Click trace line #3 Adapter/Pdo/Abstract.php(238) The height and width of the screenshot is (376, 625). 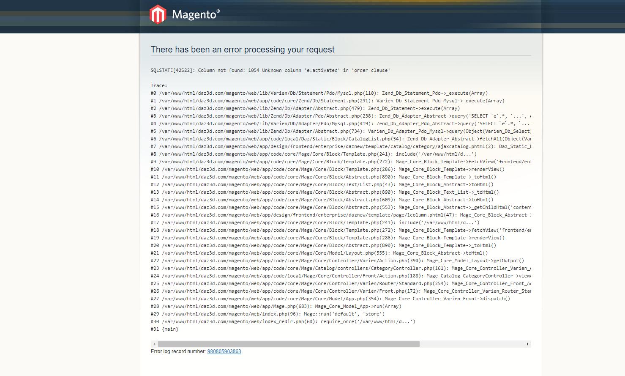click(x=341, y=116)
